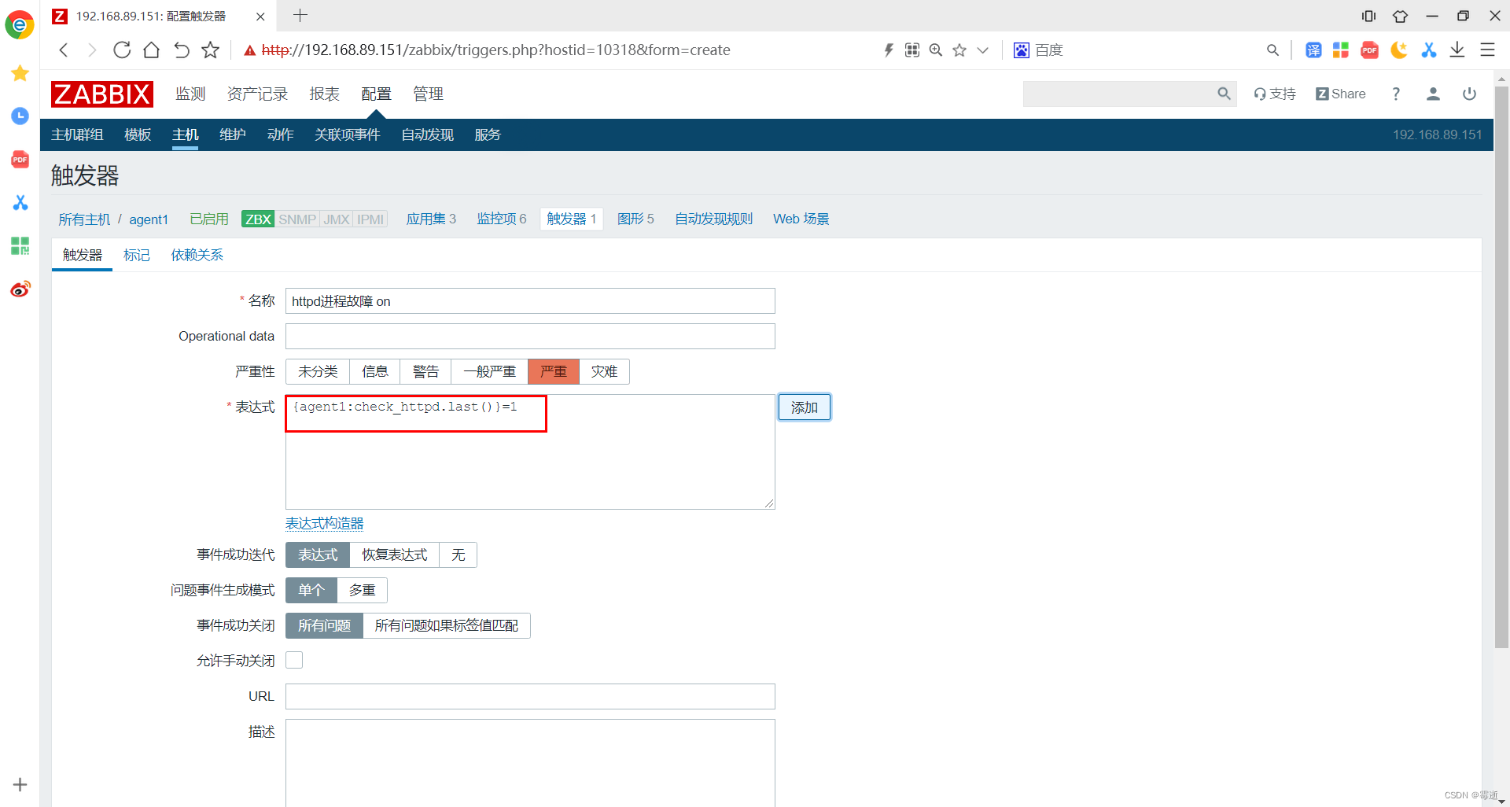1510x807 pixels.
Task: Click the undo restore-tab icon
Action: pyautogui.click(x=182, y=50)
